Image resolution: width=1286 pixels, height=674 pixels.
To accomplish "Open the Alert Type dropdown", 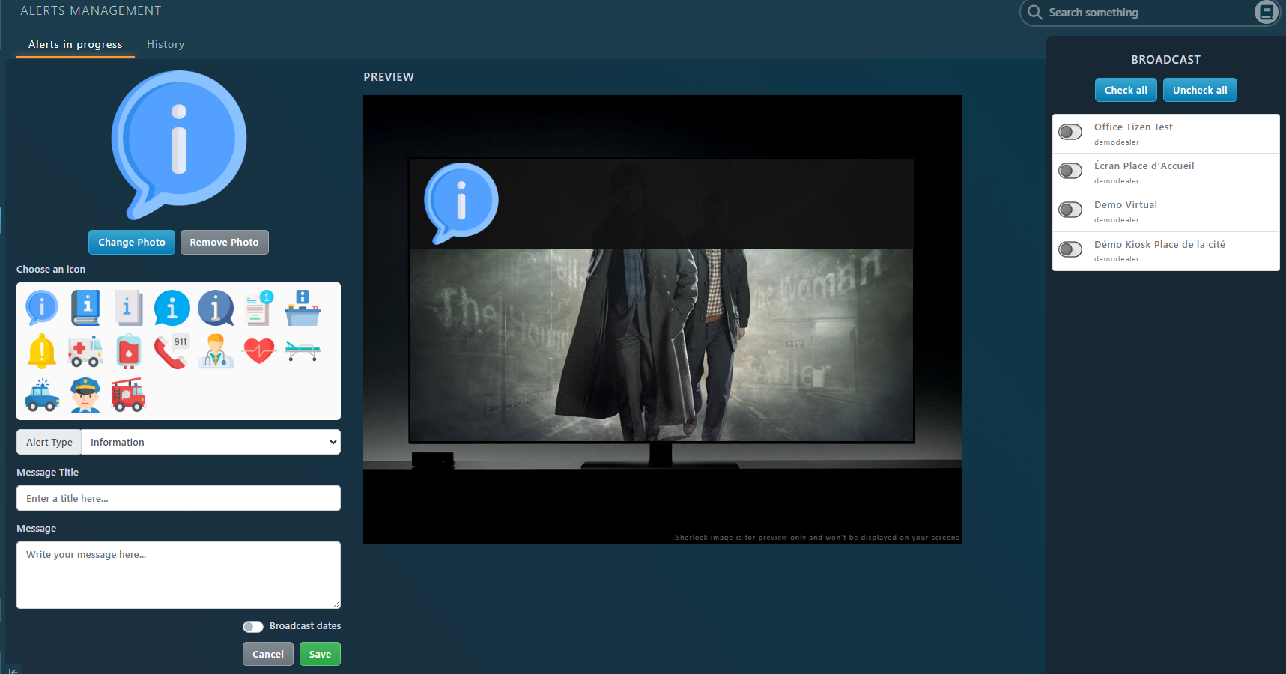I will [x=210, y=442].
